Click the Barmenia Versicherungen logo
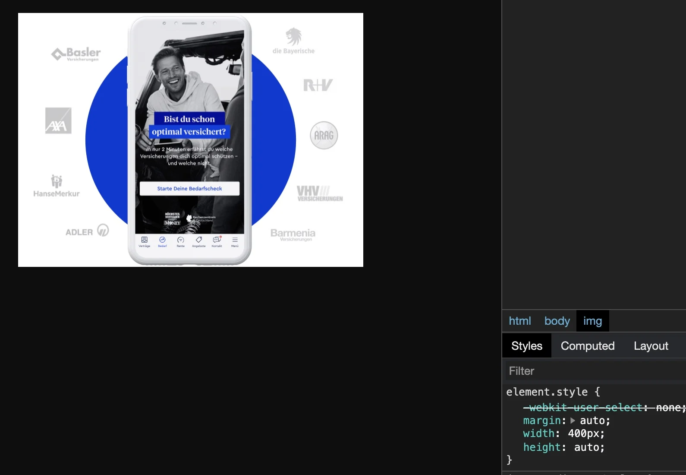The image size is (686, 475). 293,234
